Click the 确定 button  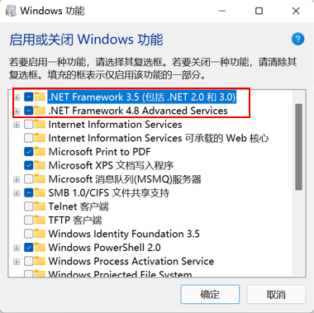tap(210, 295)
